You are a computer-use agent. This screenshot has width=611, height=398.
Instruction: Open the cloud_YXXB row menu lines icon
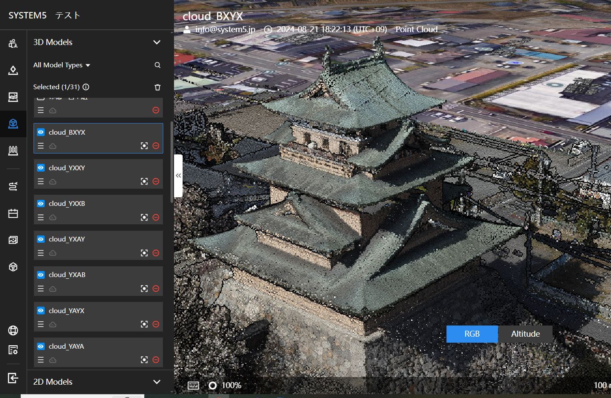(x=41, y=217)
